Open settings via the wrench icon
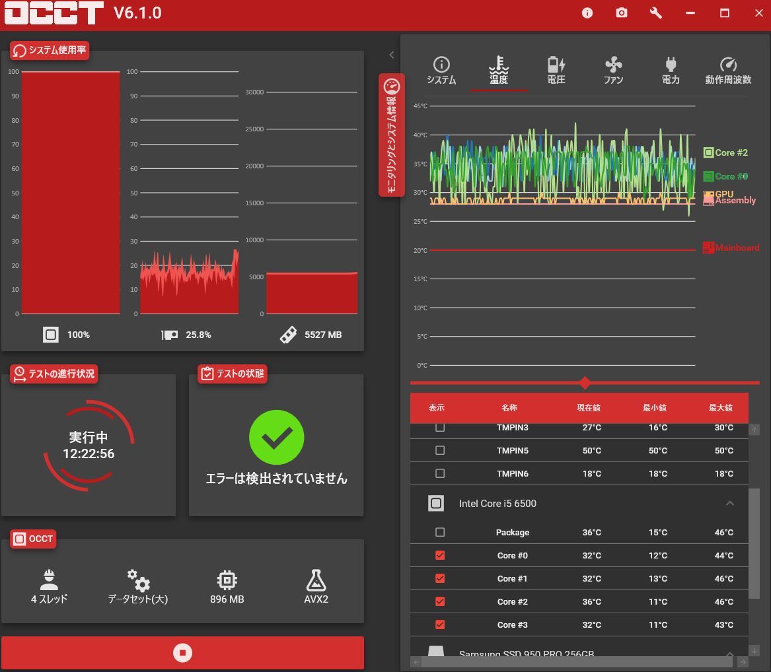Screen dimensions: 771x672 click(x=655, y=13)
